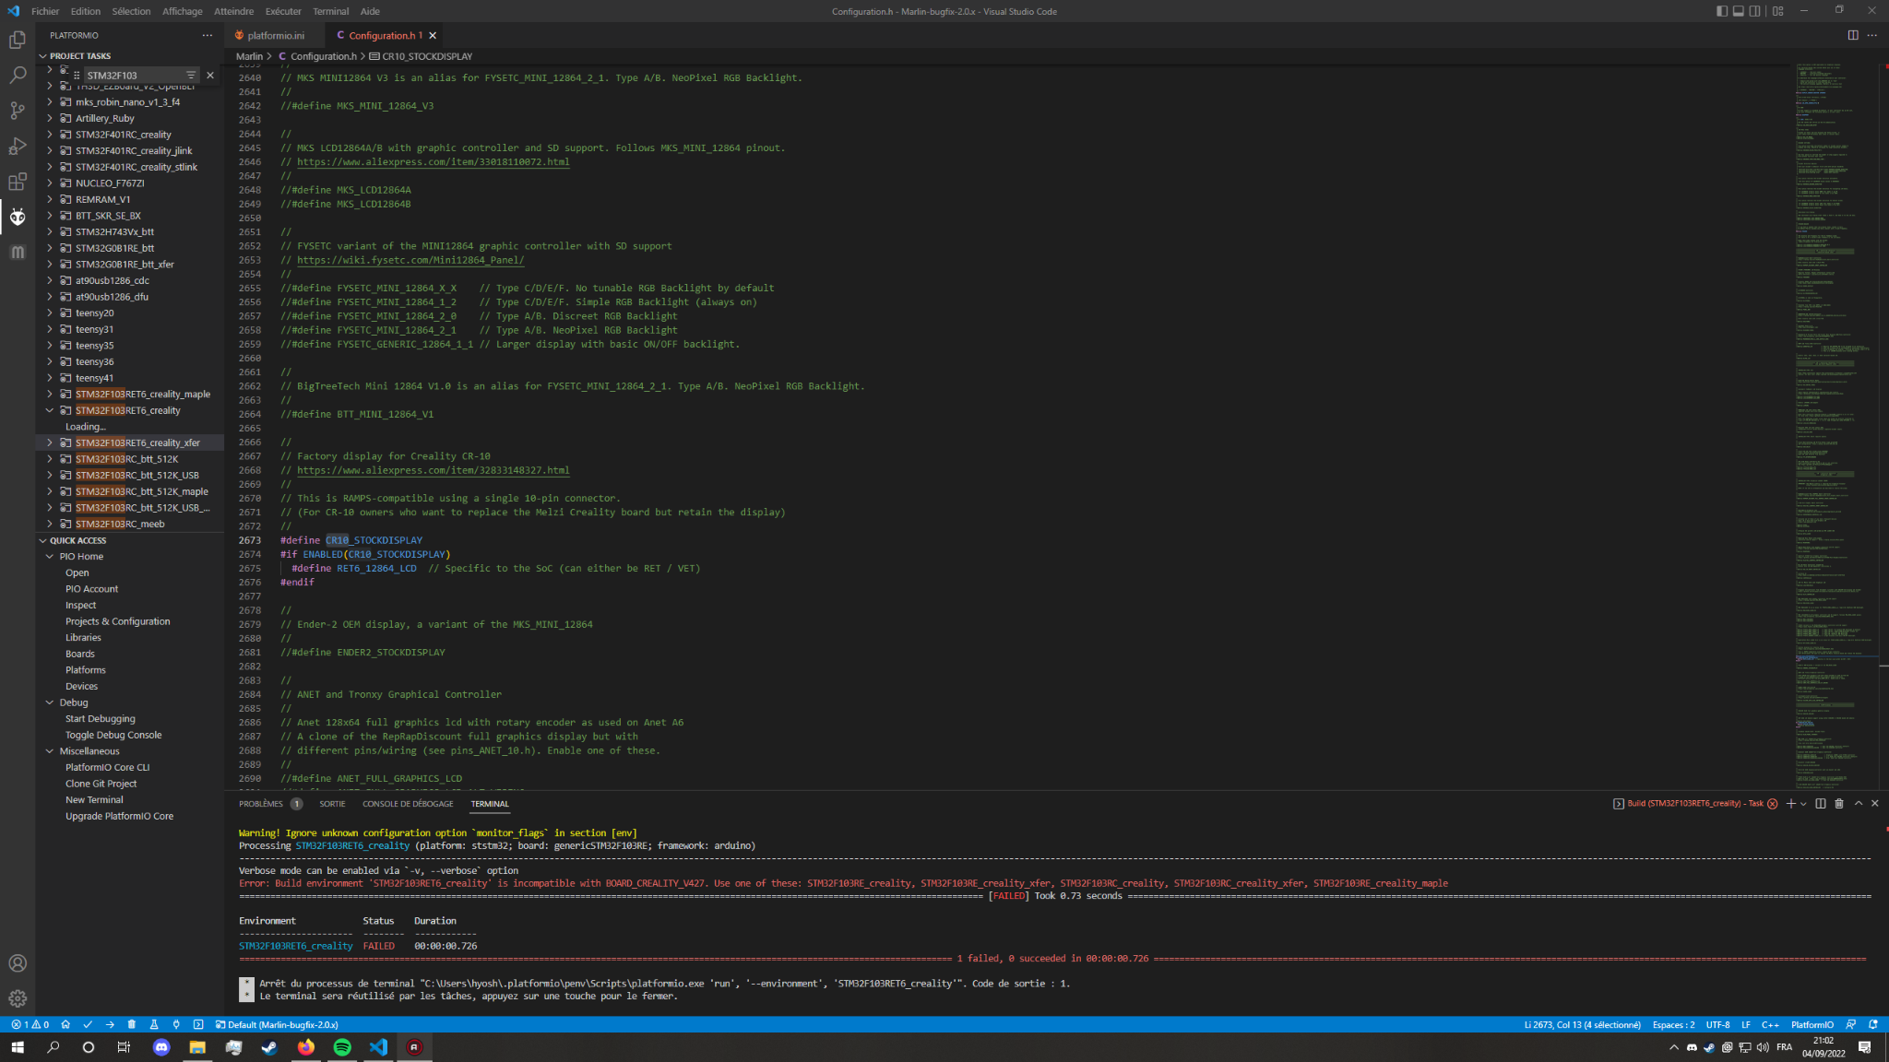
Task: Click PlatformIO Test flask icon in status bar
Action: [154, 1024]
